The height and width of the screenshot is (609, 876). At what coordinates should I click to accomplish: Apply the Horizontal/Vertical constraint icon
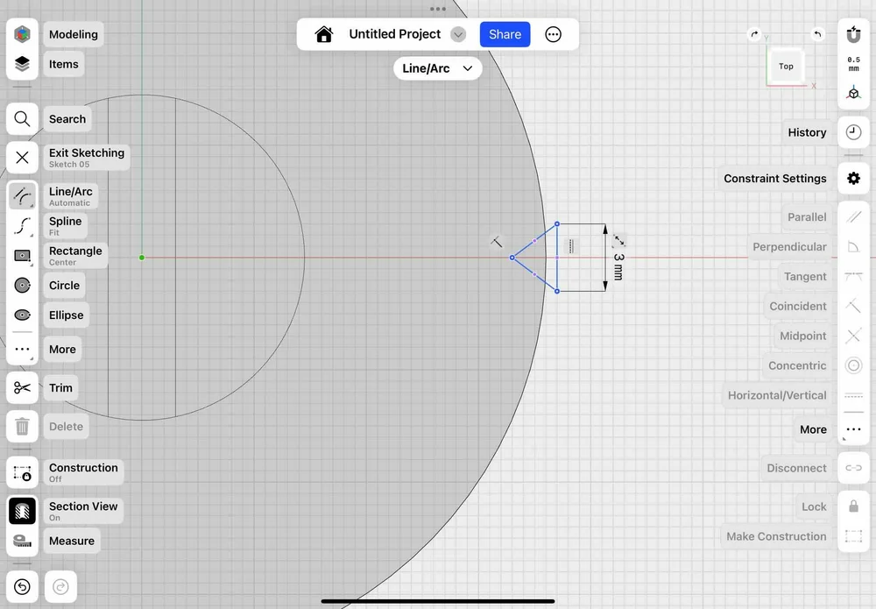point(853,395)
